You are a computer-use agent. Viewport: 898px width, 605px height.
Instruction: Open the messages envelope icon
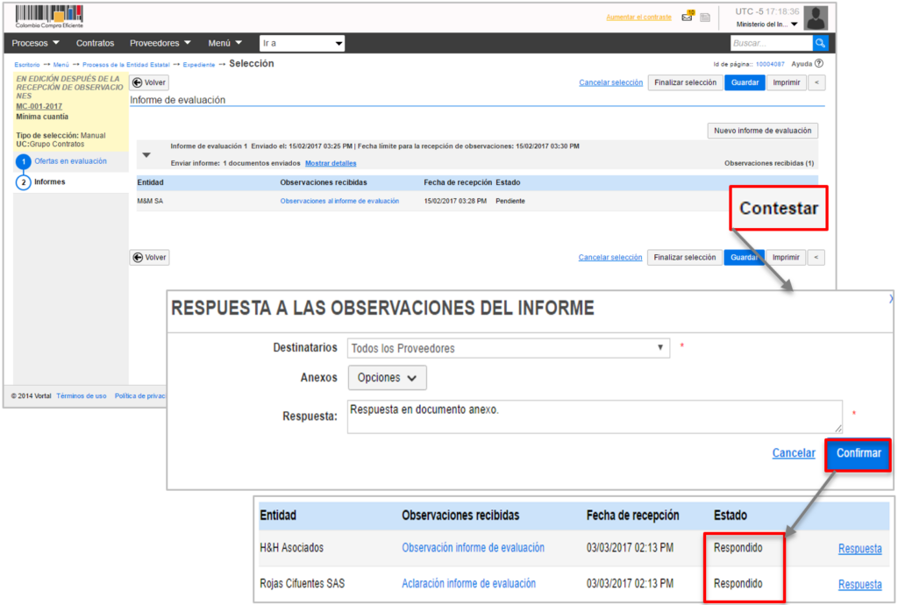(x=688, y=17)
